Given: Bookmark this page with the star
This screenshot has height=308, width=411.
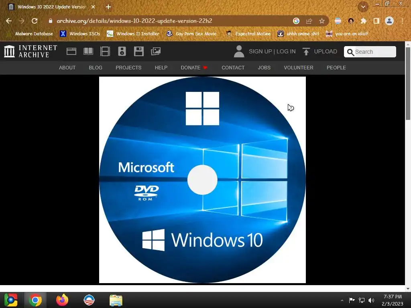Looking at the screenshot, I should (x=322, y=21).
